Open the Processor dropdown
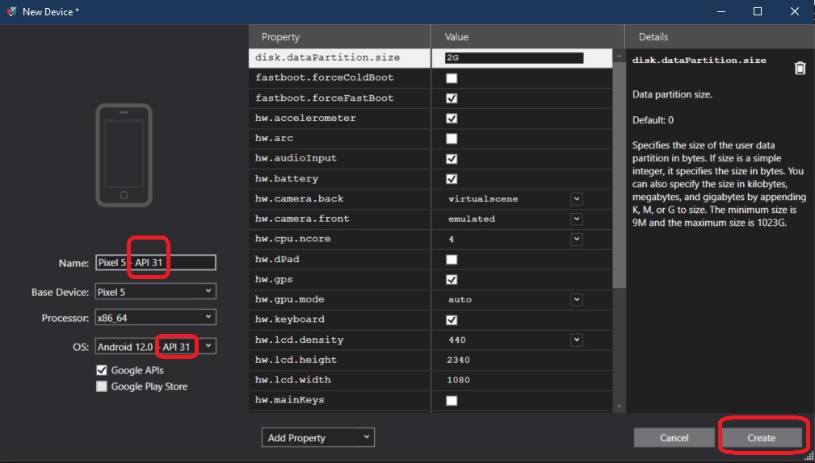 (155, 318)
